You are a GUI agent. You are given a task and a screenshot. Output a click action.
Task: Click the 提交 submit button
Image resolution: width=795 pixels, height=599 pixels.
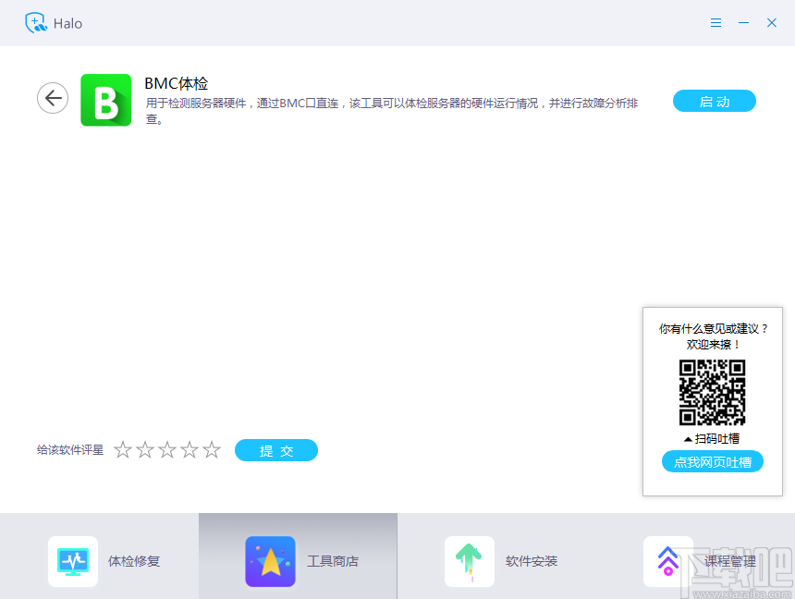275,450
